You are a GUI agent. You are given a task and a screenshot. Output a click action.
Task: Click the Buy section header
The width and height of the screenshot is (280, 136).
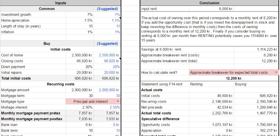47,44
